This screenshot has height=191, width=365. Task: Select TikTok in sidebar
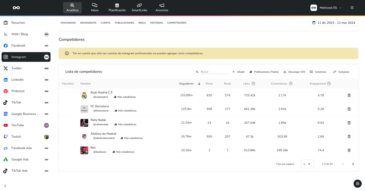16,102
